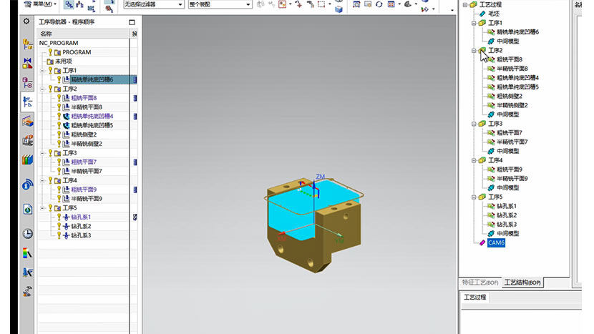
Task: Open the Constraint Navigator sidebar icon
Action: point(27,64)
